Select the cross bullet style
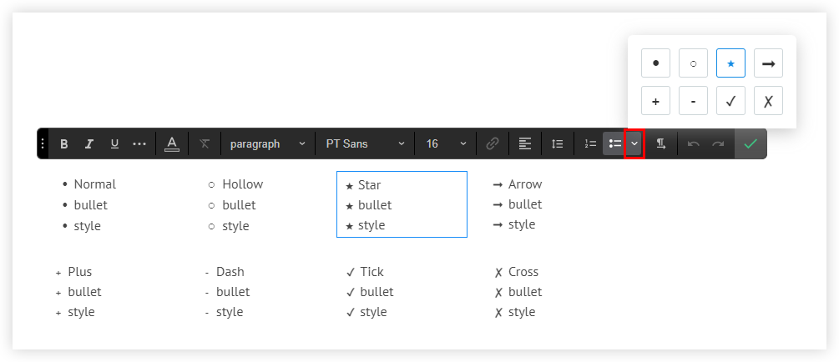 (x=768, y=101)
